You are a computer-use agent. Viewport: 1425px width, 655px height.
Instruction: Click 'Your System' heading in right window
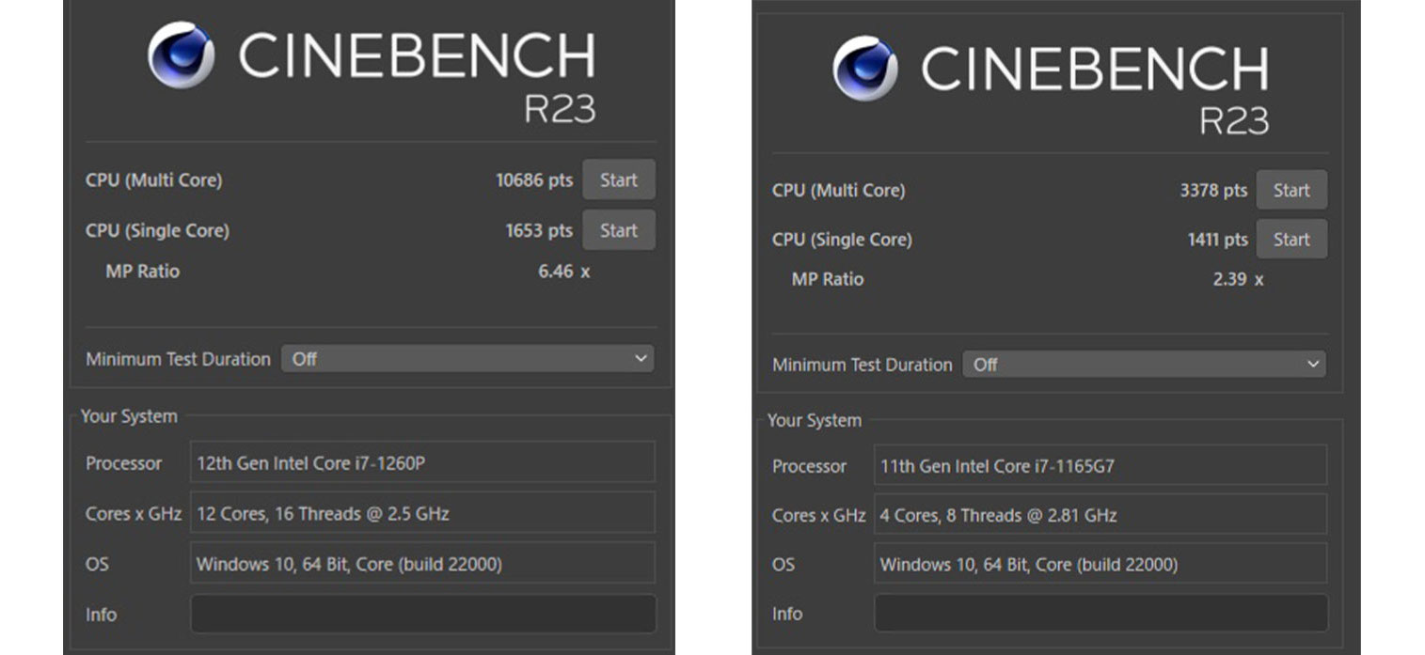tap(815, 421)
